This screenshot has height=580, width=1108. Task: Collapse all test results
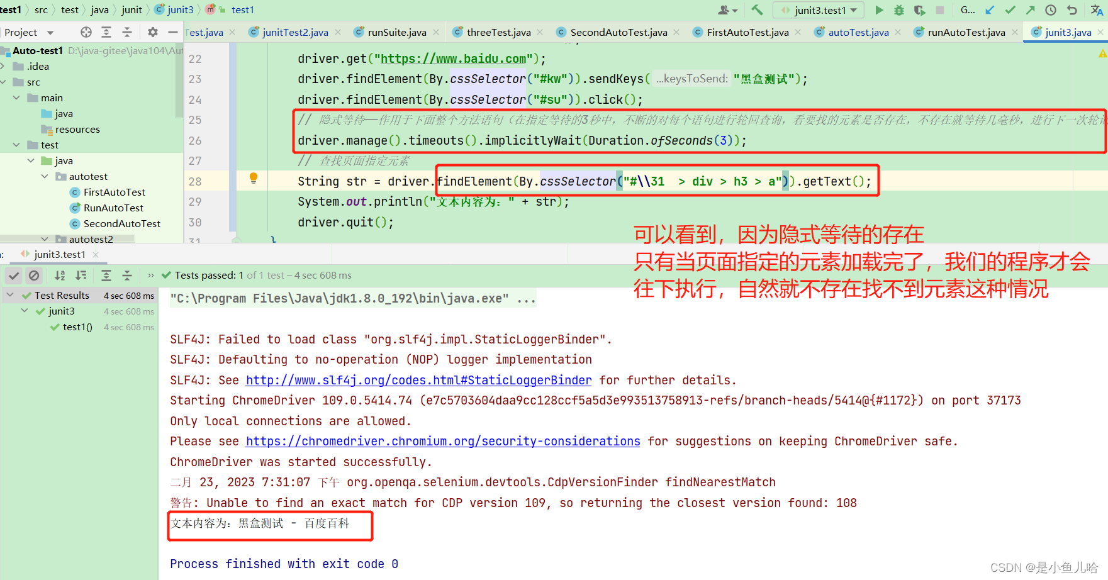127,276
